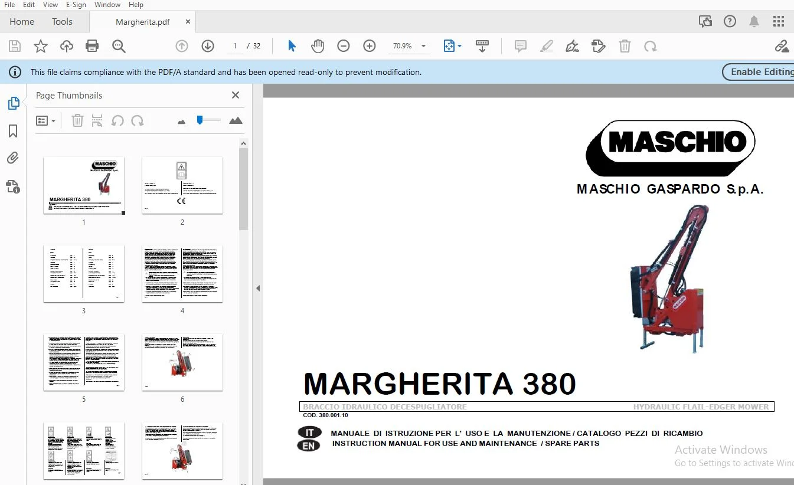Open the fill and sign tool
Screen dimensions: 794x485
599,46
